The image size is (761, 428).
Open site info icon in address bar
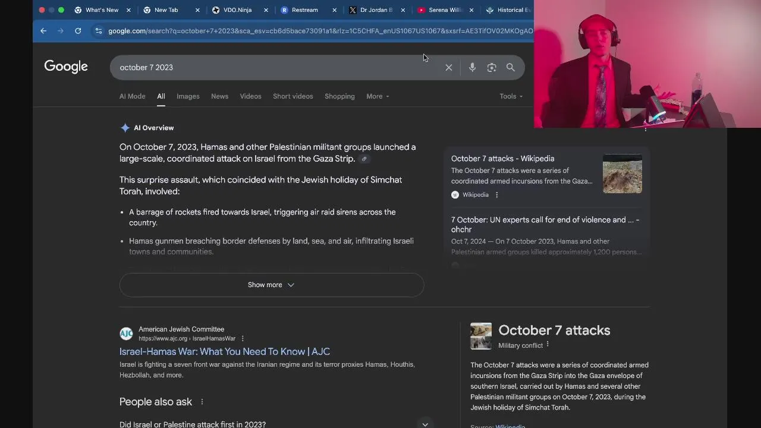click(99, 31)
